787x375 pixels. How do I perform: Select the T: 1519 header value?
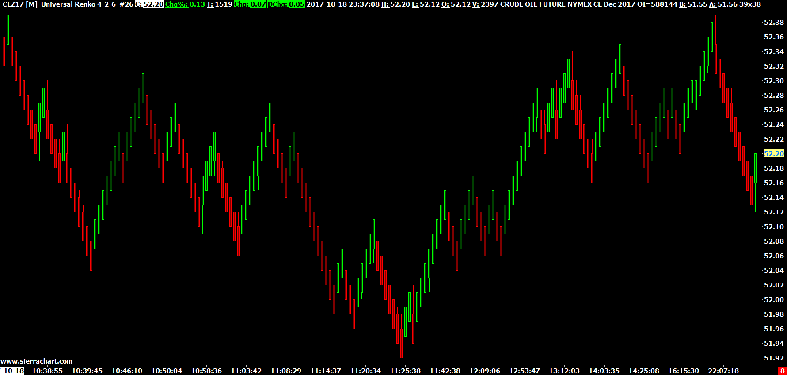tap(220, 4)
